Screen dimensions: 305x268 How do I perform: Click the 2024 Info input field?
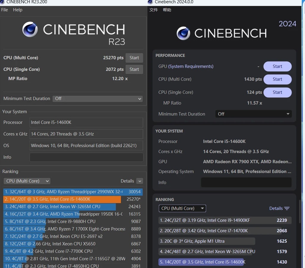[x=246, y=183]
